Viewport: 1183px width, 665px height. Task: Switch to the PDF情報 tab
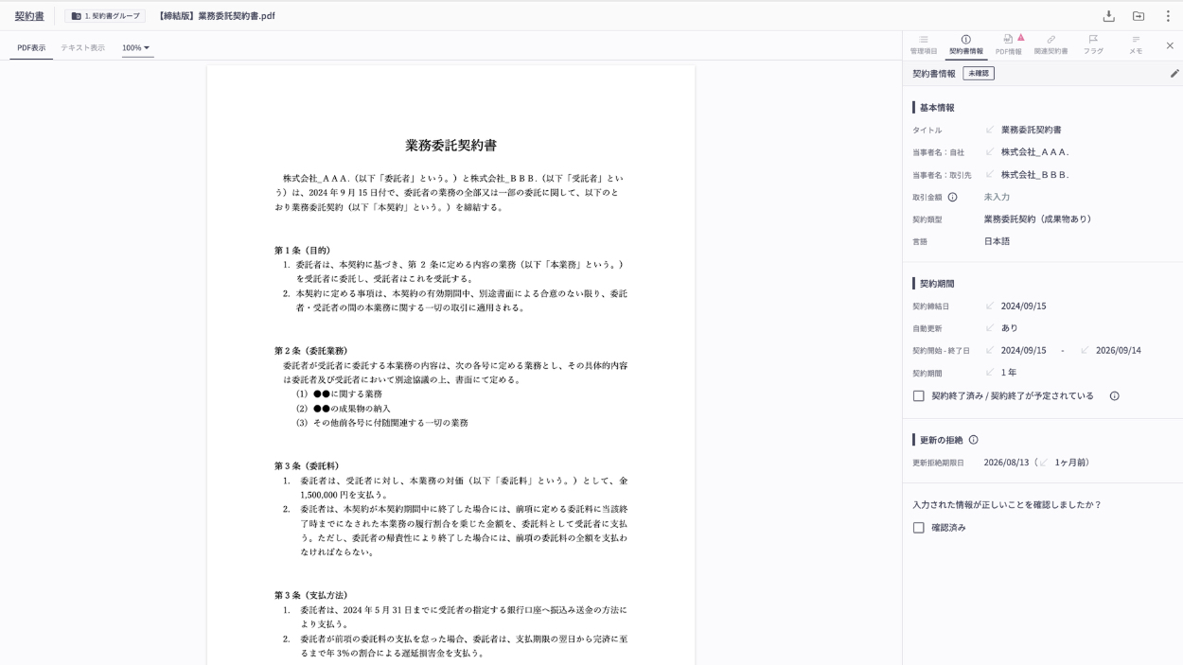click(1008, 44)
